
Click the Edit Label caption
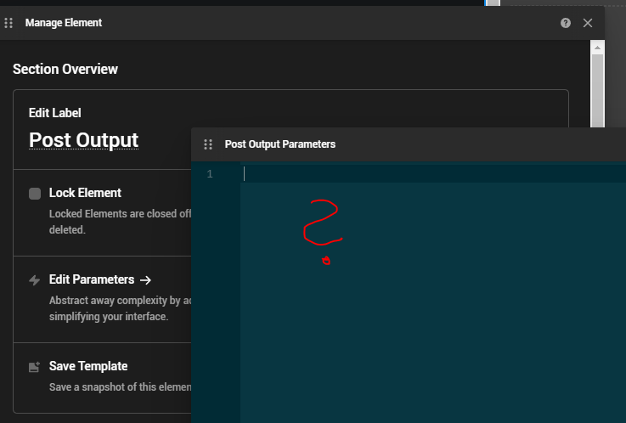pos(55,112)
